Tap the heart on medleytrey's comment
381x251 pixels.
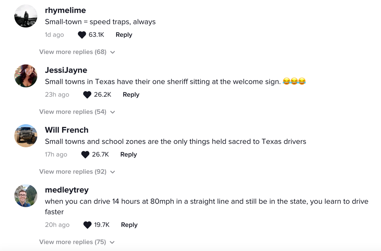pyautogui.click(x=87, y=225)
